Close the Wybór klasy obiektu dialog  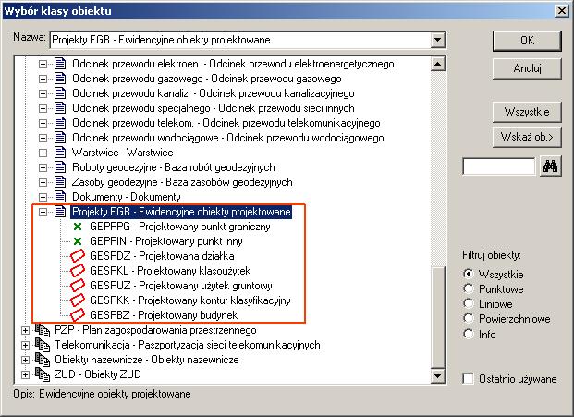[562, 10]
